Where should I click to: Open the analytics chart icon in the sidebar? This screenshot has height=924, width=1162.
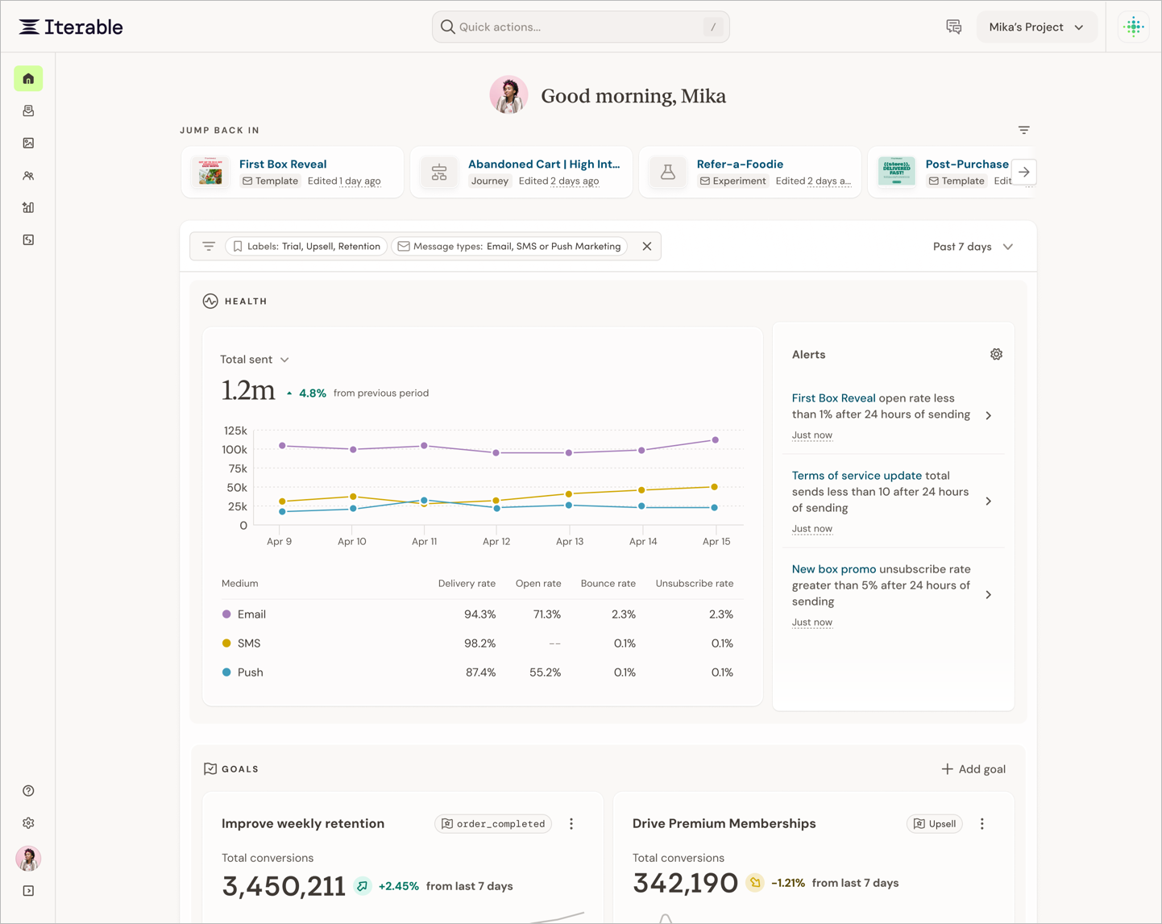coord(28,208)
